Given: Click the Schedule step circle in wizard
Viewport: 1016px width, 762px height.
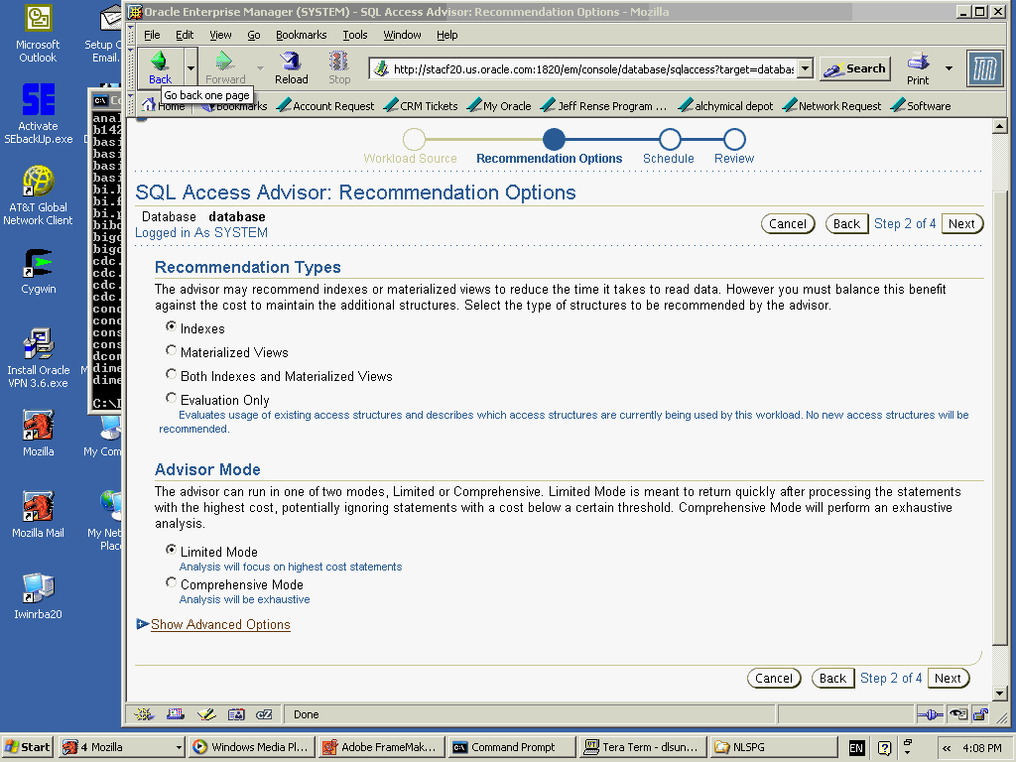Looking at the screenshot, I should coord(670,140).
